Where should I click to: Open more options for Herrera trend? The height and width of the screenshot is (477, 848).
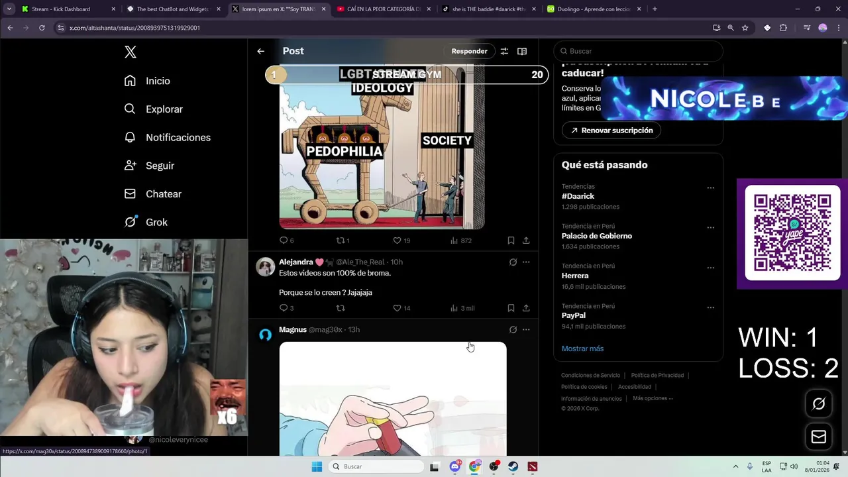710,268
